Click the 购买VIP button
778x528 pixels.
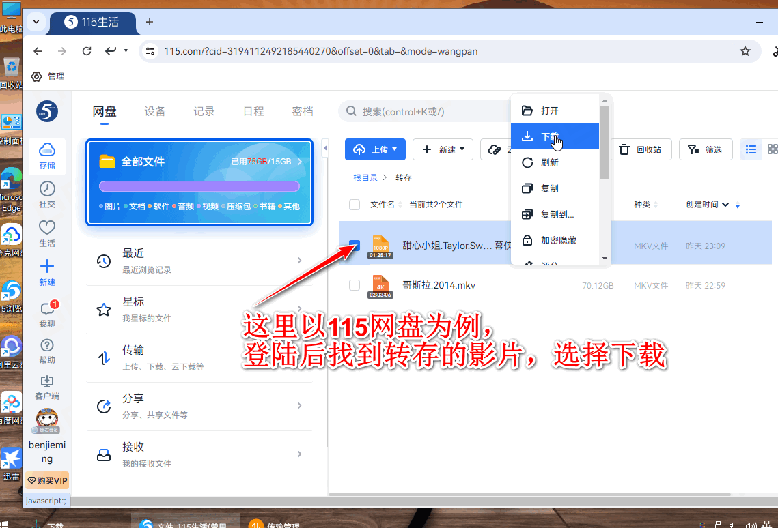tap(47, 480)
